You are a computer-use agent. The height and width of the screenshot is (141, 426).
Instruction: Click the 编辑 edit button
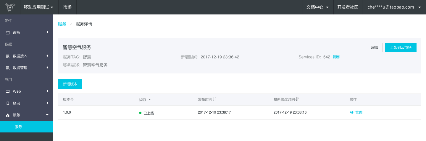point(374,47)
